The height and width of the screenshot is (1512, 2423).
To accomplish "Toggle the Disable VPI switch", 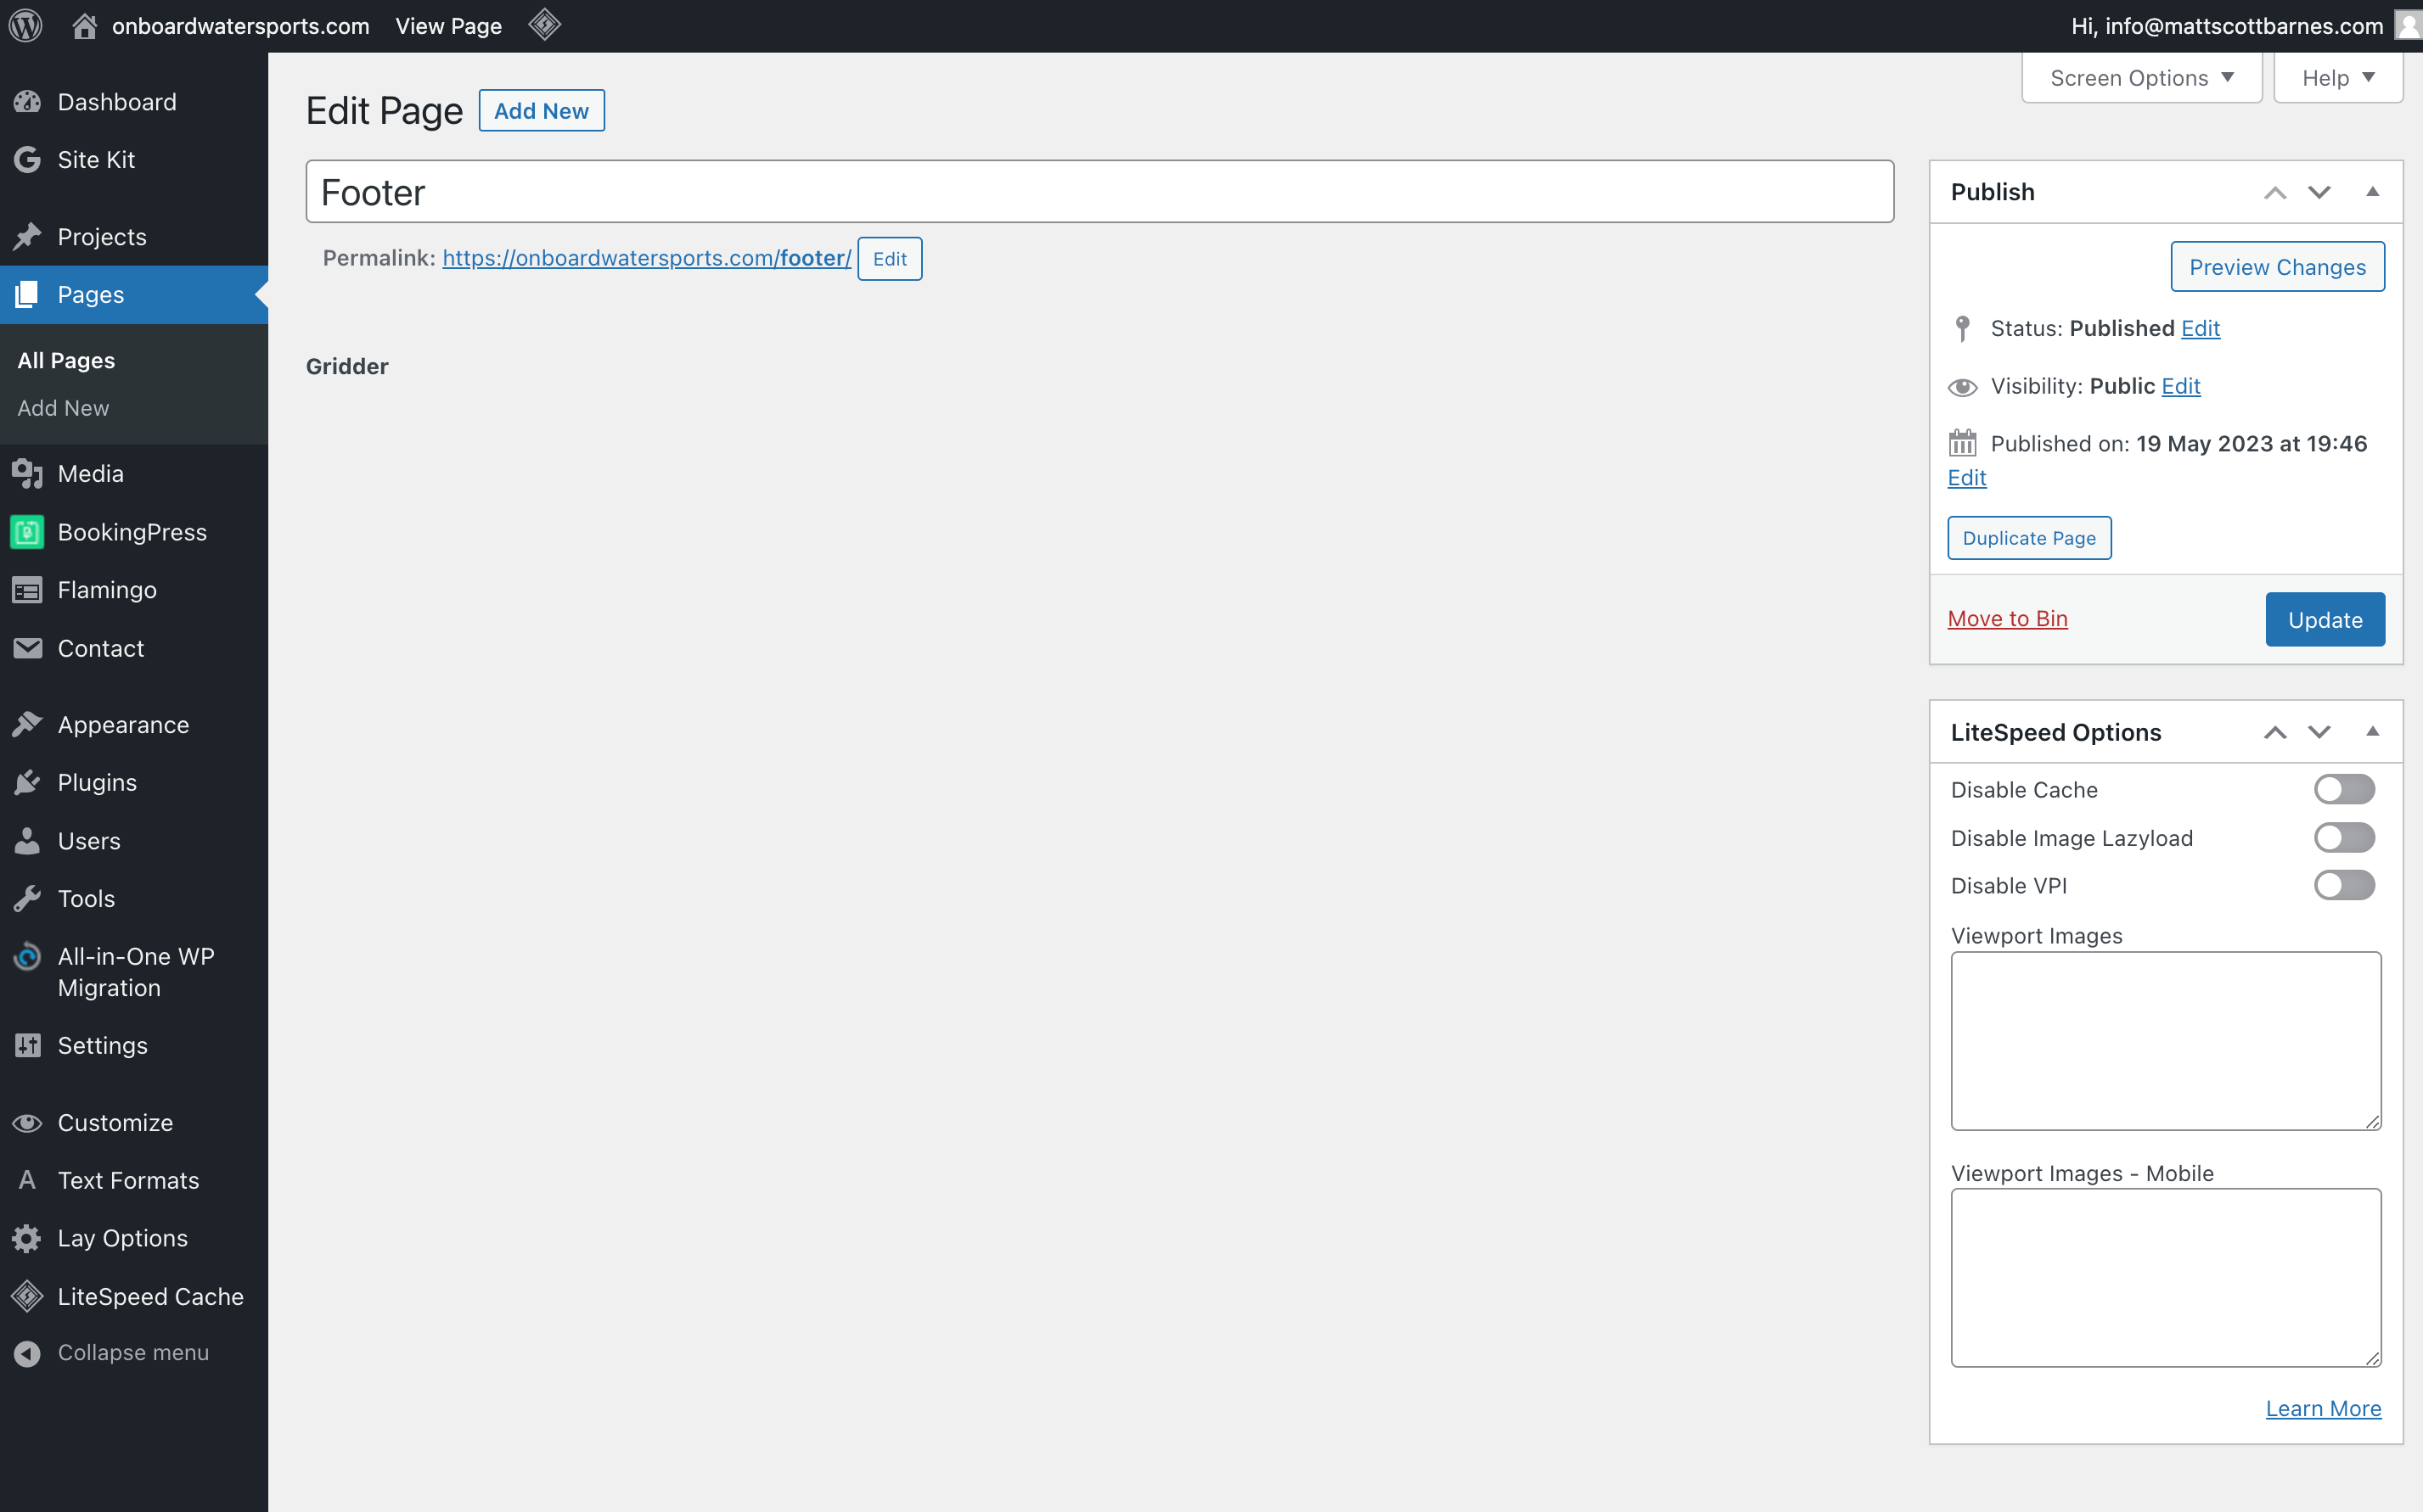I will [x=2343, y=886].
